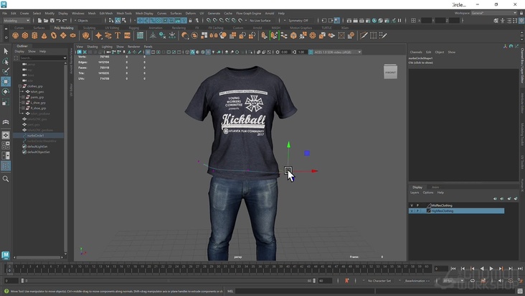
Task: Open the layer editor Options menu
Action: pos(428,193)
